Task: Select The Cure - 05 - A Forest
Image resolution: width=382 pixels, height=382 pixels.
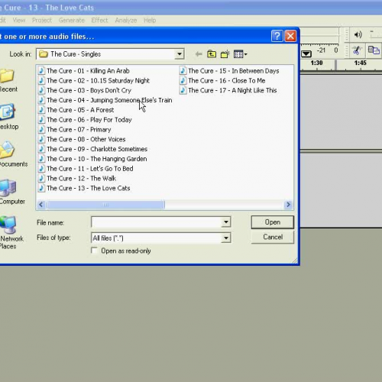Action: [x=76, y=110]
